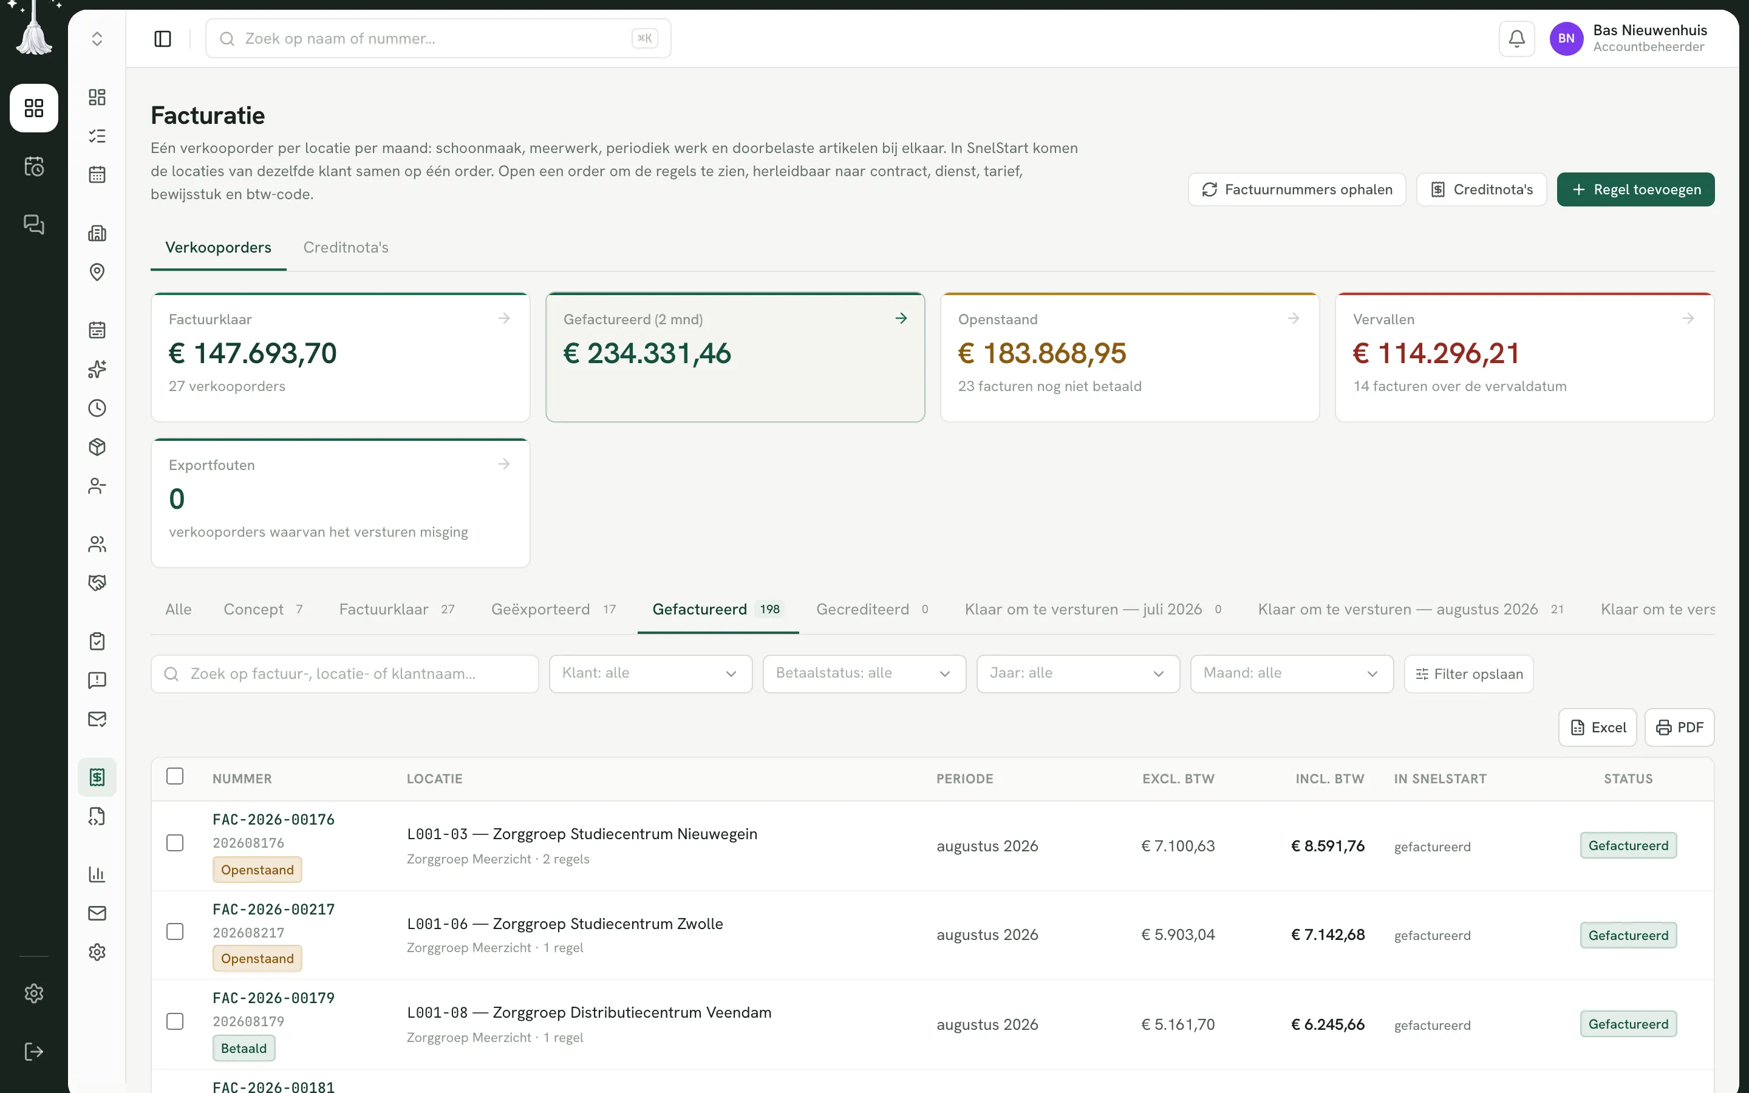Open the 'Jaar: alle' dropdown

click(1077, 674)
